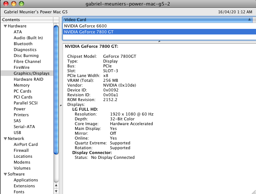Select Graphics/Displays entry
256x194 pixels.
point(27,73)
